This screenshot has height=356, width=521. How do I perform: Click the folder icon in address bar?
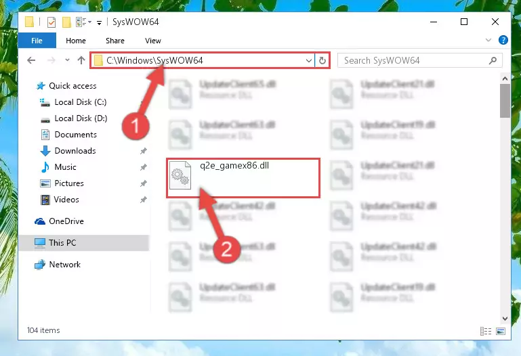[98, 60]
